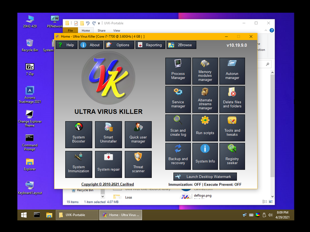Collapse the Explorer ribbon with chevron
The height and width of the screenshot is (232, 310).
point(266,30)
